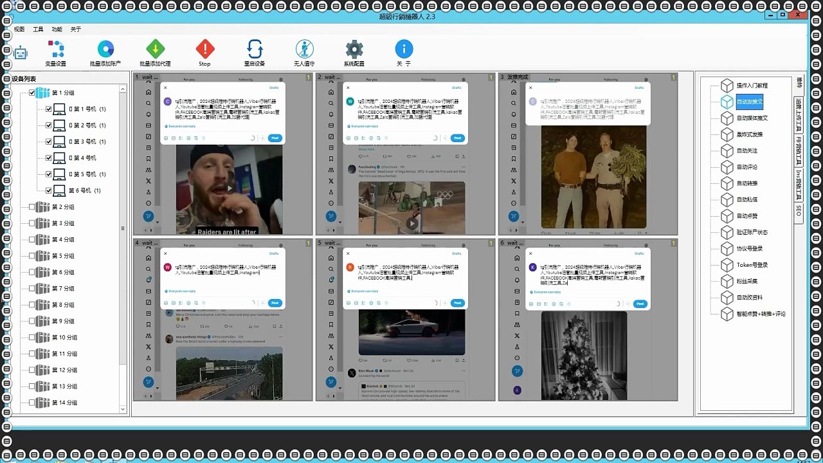Click the server icon of 第 1 分组
This screenshot has width=823, height=463.
tap(43, 93)
